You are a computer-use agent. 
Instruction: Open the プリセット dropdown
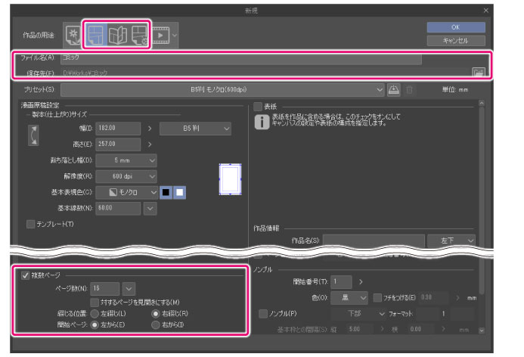(x=222, y=89)
